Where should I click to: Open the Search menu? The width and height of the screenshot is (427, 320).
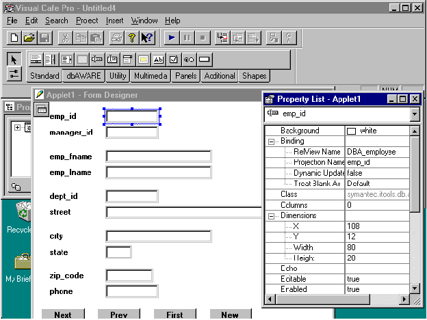pyautogui.click(x=57, y=21)
